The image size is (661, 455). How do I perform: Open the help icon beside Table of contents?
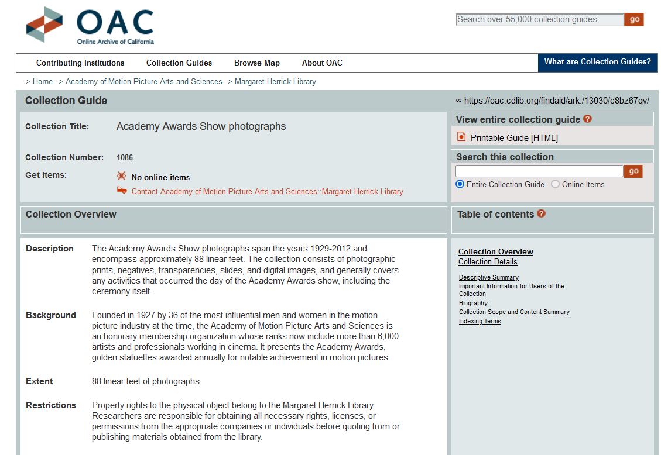click(542, 214)
